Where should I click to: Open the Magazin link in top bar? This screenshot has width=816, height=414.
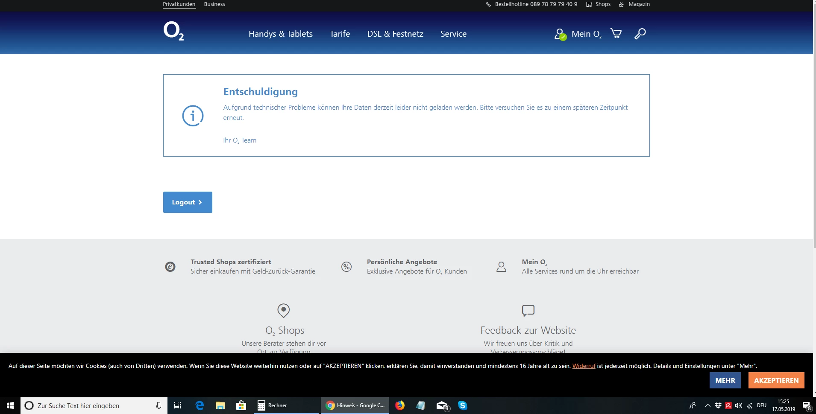pos(639,4)
